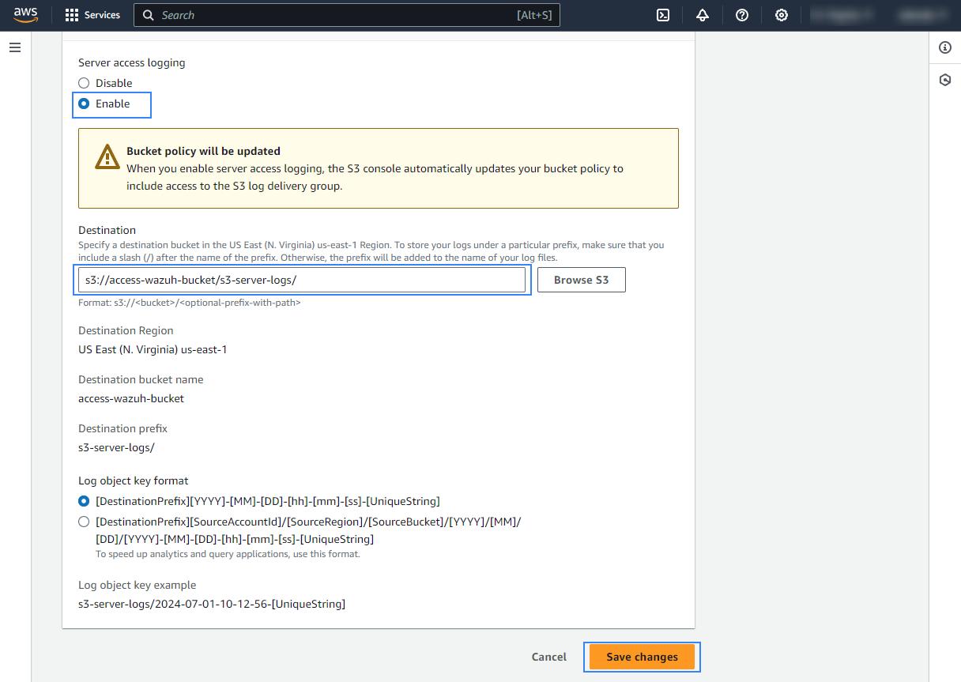Open the blurred region selector dropdown

click(x=842, y=15)
